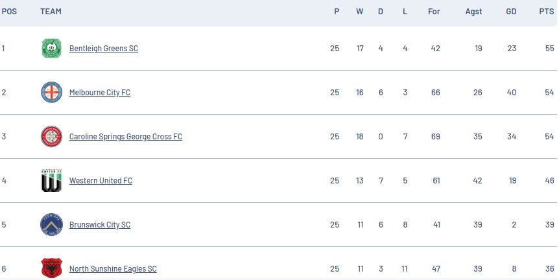Go to Caroline Springs George Cross FC link
This screenshot has height=280, width=559.
(x=125, y=137)
